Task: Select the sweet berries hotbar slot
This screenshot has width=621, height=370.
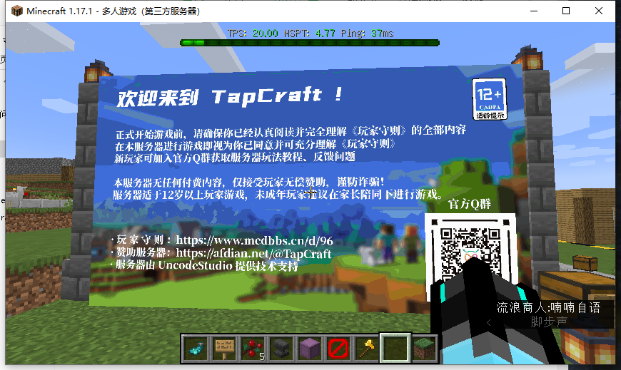Action: (x=252, y=348)
